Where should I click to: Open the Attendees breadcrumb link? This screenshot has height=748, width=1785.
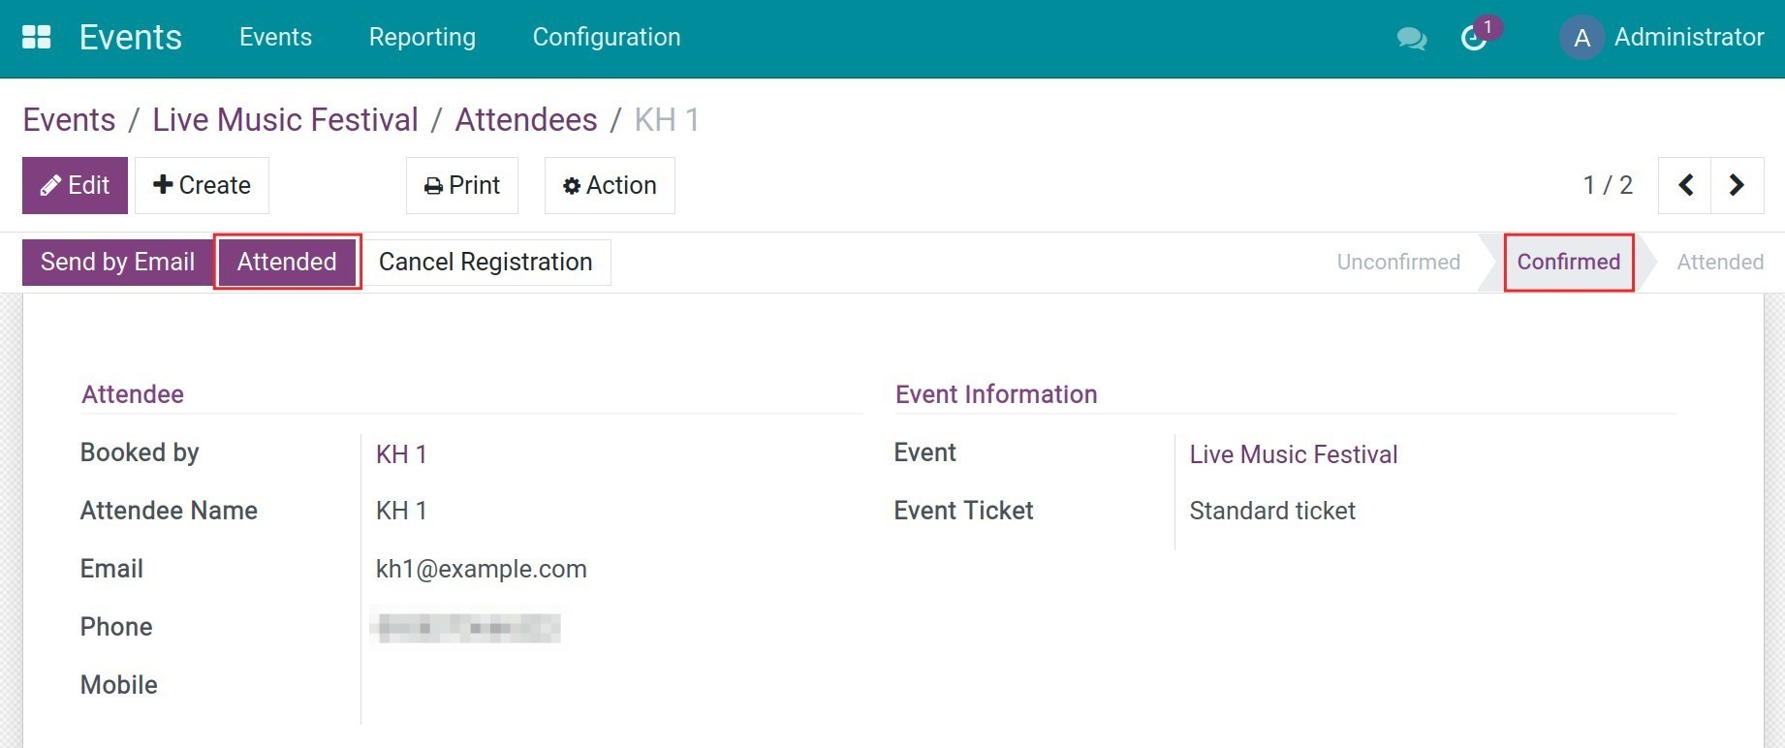[x=526, y=120]
